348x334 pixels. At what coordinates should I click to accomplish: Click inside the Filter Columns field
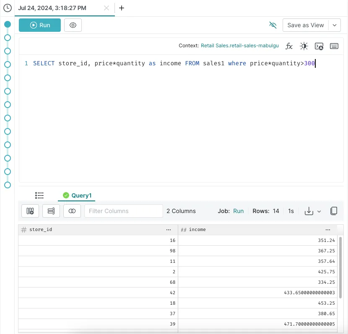click(x=123, y=211)
